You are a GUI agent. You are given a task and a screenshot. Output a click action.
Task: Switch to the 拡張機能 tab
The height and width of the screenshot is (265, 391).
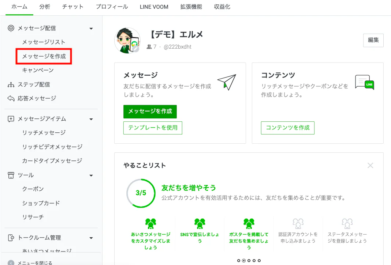pyautogui.click(x=191, y=7)
